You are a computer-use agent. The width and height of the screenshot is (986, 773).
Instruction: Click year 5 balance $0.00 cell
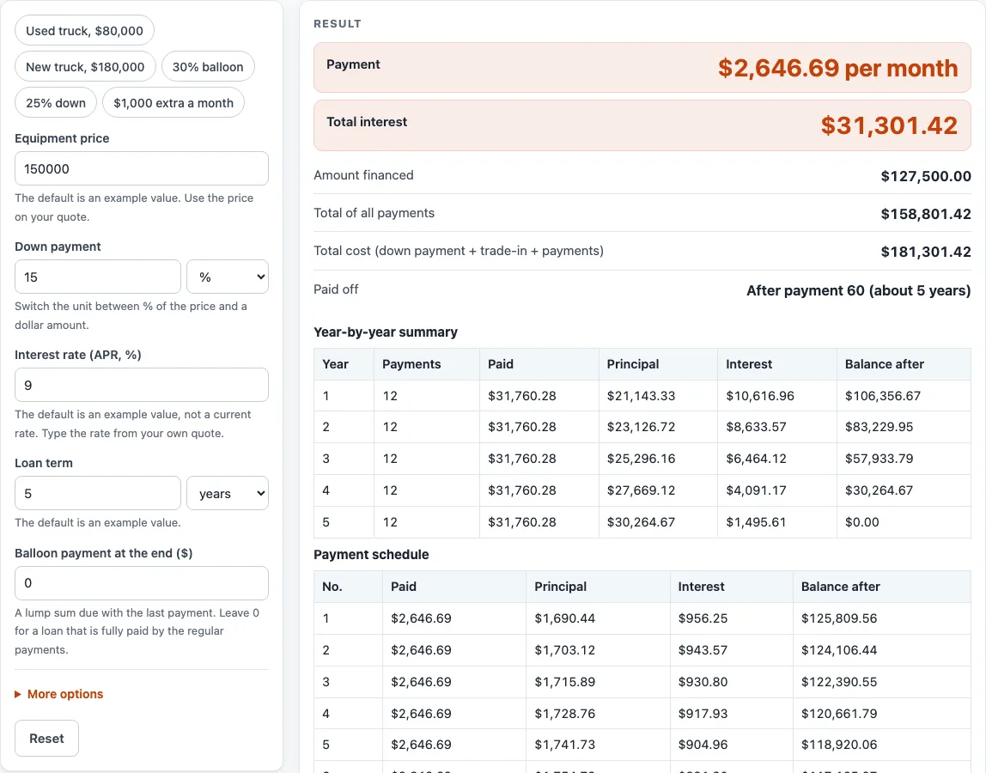[904, 522]
